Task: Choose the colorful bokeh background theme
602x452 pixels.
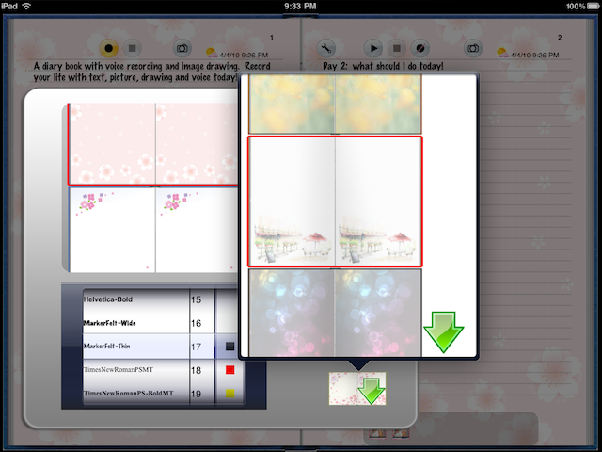Action: (x=335, y=313)
